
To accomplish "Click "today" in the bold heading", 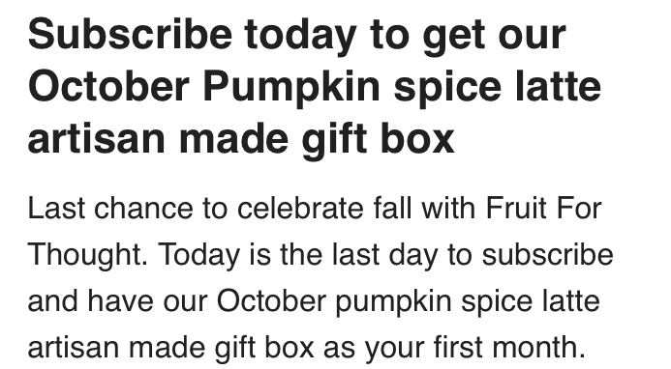I will [x=301, y=38].
